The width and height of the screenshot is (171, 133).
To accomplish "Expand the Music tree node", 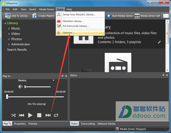I will pyautogui.click(x=9, y=29).
